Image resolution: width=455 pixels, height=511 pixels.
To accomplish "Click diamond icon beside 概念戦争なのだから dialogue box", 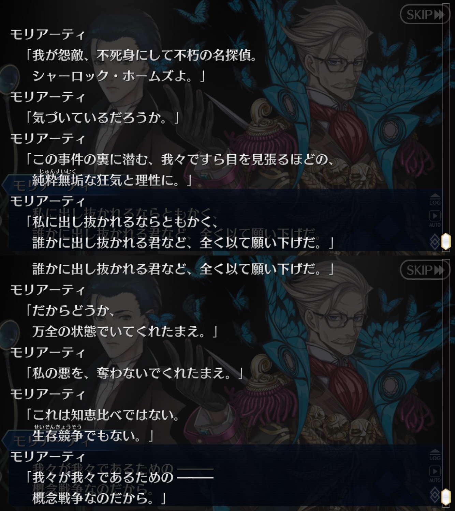I will (x=435, y=497).
